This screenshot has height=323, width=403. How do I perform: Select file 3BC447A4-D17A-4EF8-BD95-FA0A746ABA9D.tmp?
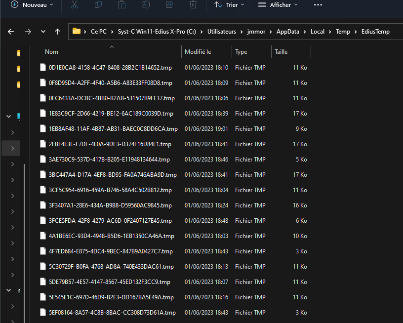pos(113,175)
